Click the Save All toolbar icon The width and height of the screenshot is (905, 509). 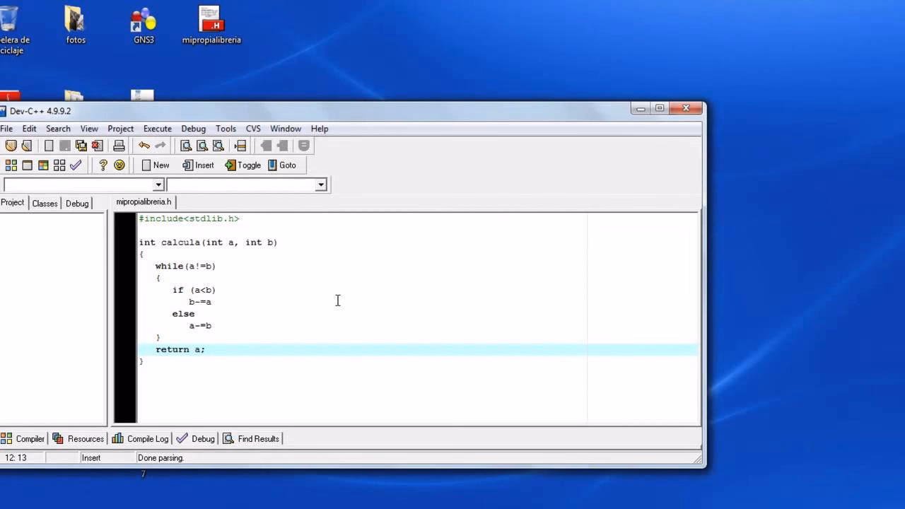pos(81,146)
